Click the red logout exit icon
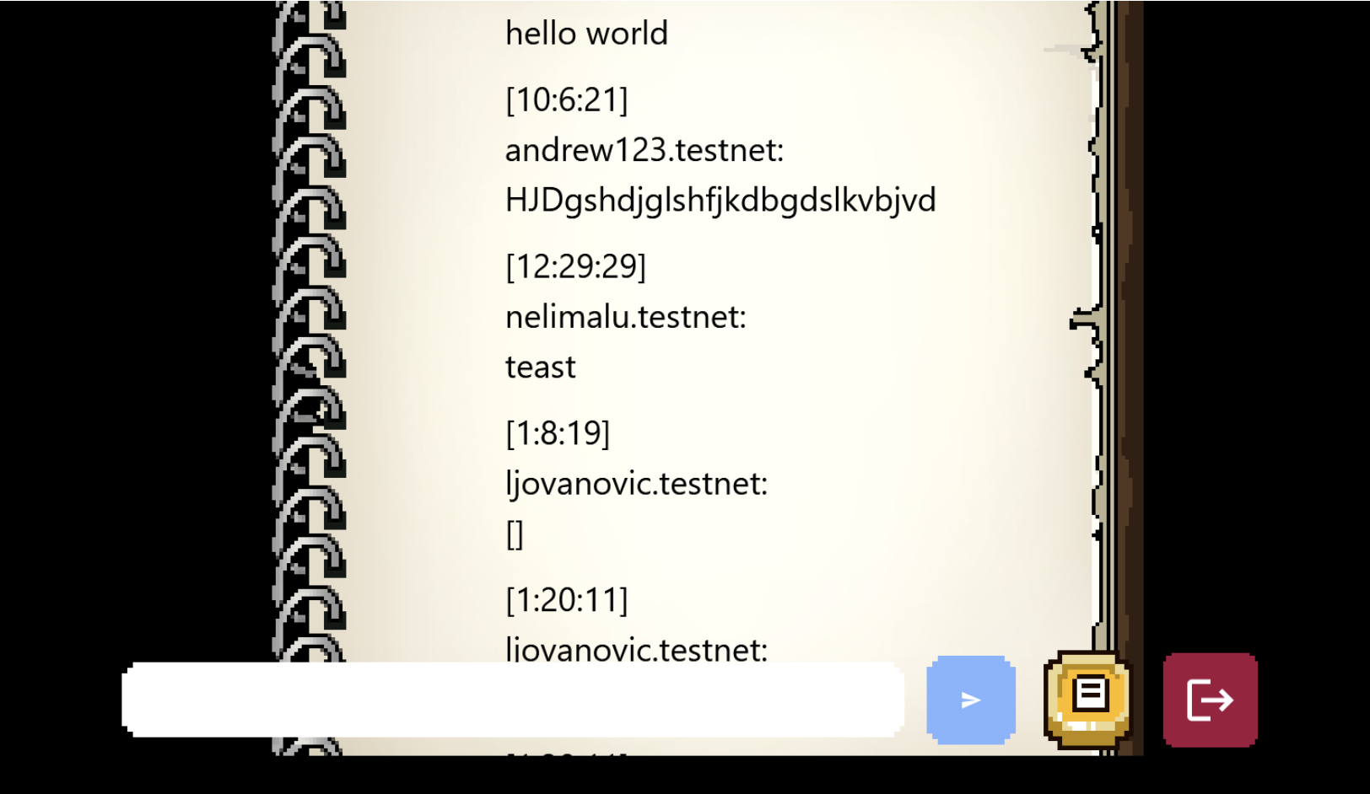Screen dimensions: 1370x794 point(1211,700)
